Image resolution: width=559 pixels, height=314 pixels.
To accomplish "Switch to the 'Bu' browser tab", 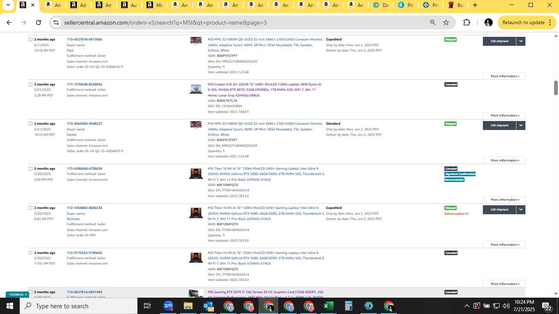I will [456, 5].
